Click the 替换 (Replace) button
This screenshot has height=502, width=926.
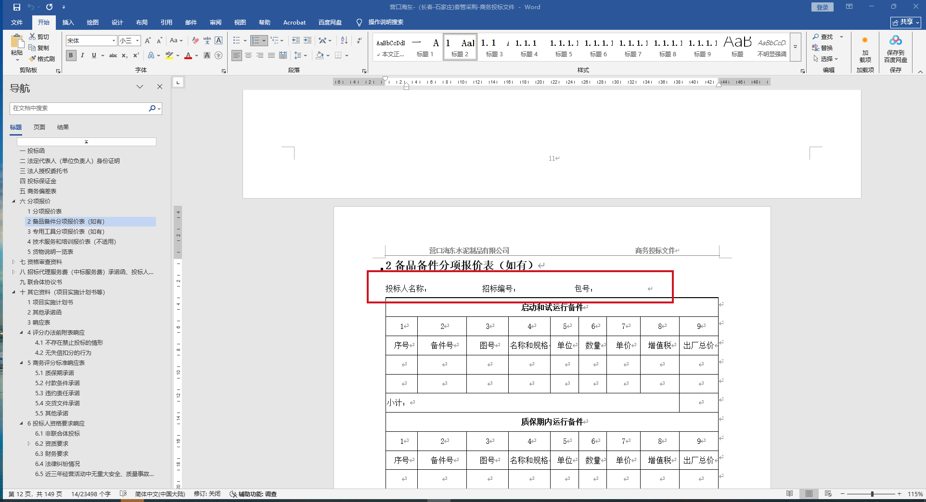pyautogui.click(x=823, y=48)
